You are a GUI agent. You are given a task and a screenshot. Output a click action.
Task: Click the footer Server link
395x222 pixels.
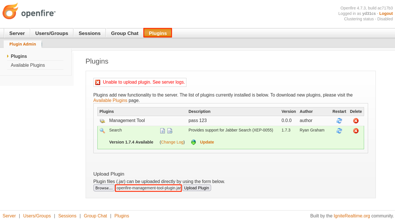[9, 216]
